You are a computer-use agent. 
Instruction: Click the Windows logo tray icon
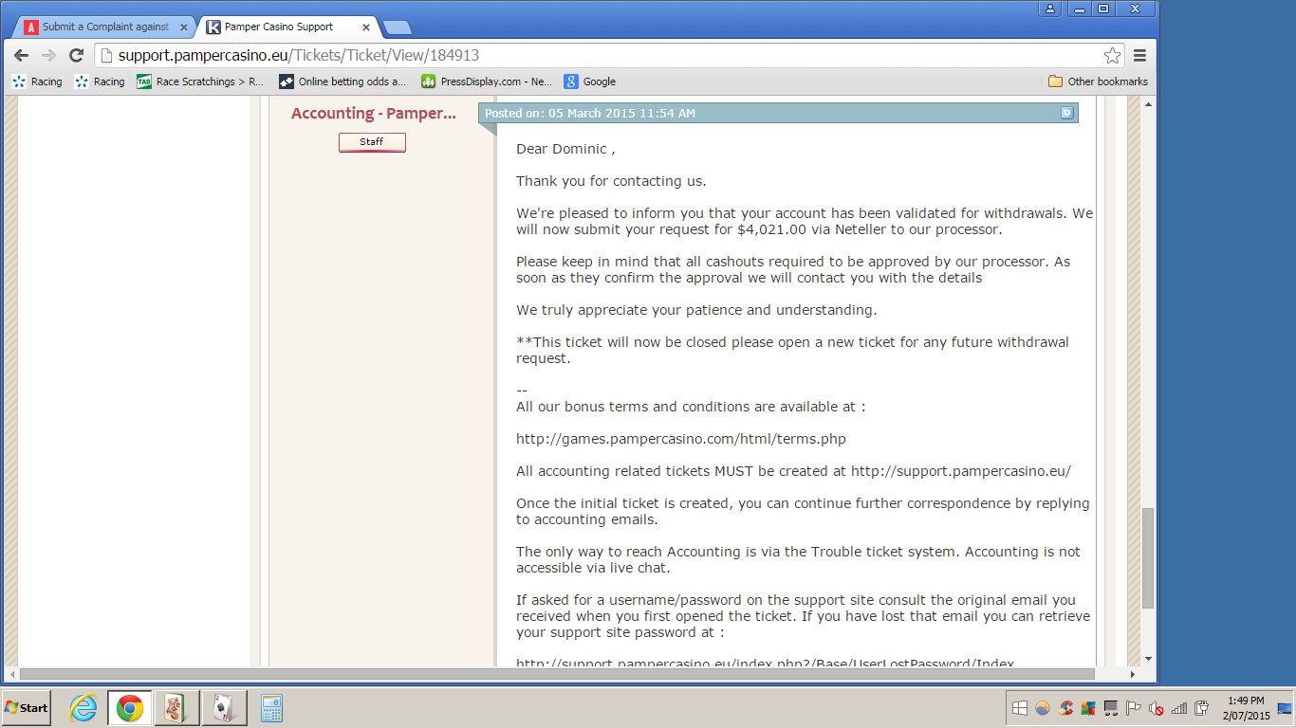tap(1020, 708)
